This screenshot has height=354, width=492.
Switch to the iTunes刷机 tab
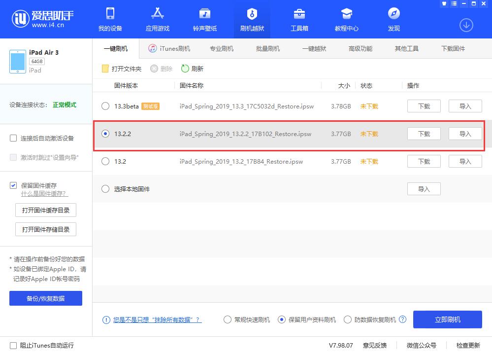[169, 48]
